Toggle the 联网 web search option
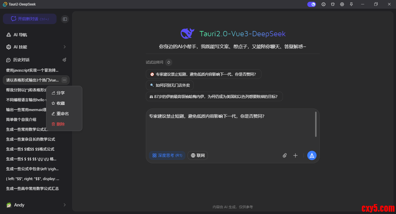The width and height of the screenshot is (396, 214). 197,155
